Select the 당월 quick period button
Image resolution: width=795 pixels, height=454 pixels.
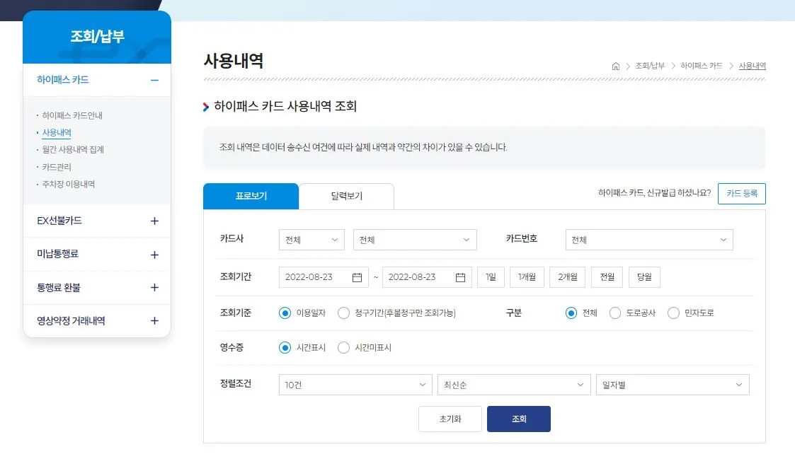(x=644, y=277)
